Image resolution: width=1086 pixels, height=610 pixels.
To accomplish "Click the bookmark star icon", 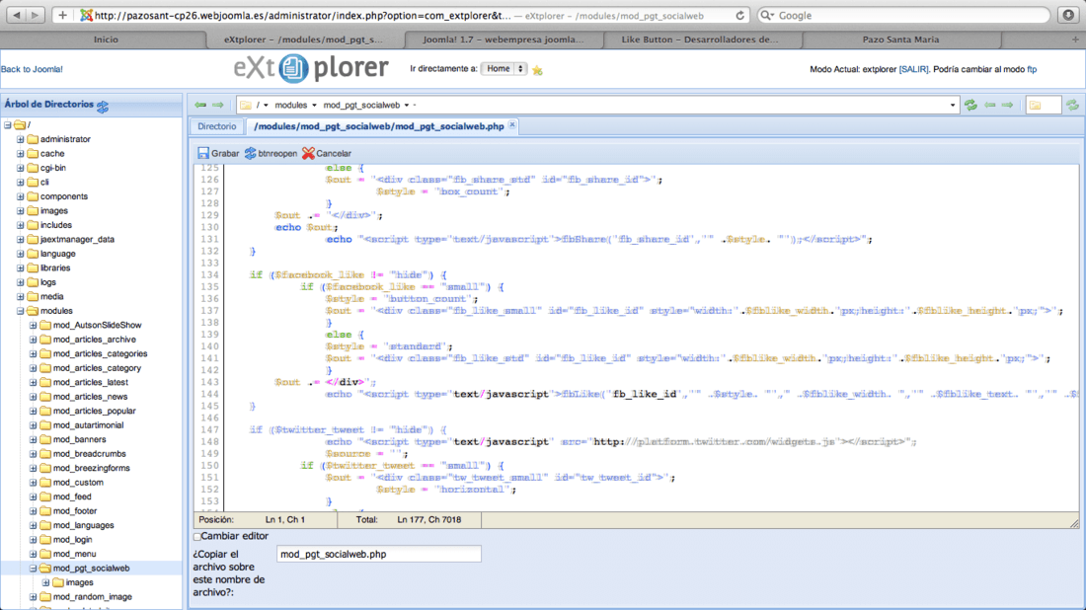I will coord(537,70).
